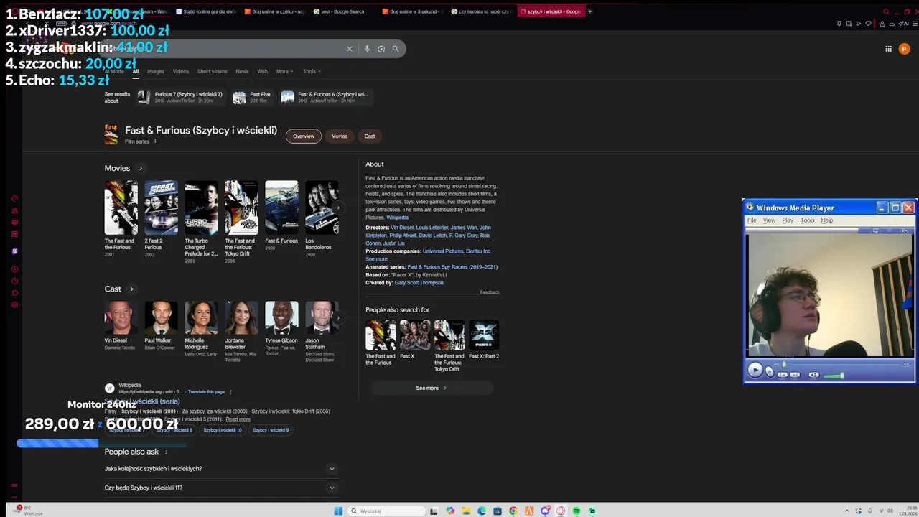Click stop in Windows Media Player
The image size is (919, 517).
coord(770,371)
